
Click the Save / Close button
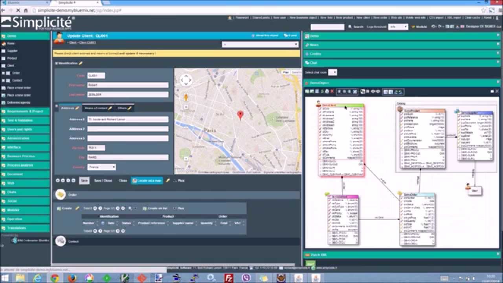(103, 180)
